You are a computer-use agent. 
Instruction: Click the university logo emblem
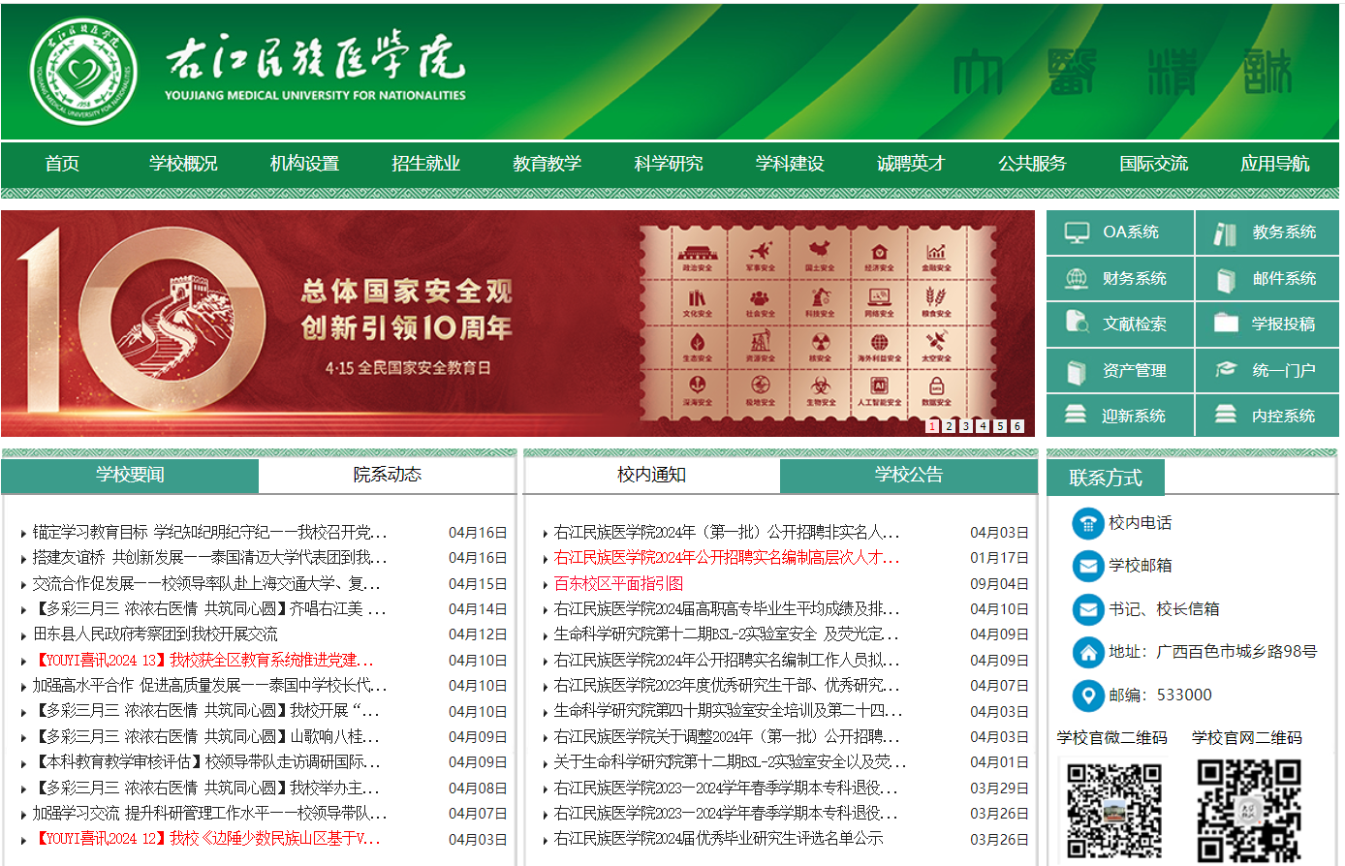83,73
